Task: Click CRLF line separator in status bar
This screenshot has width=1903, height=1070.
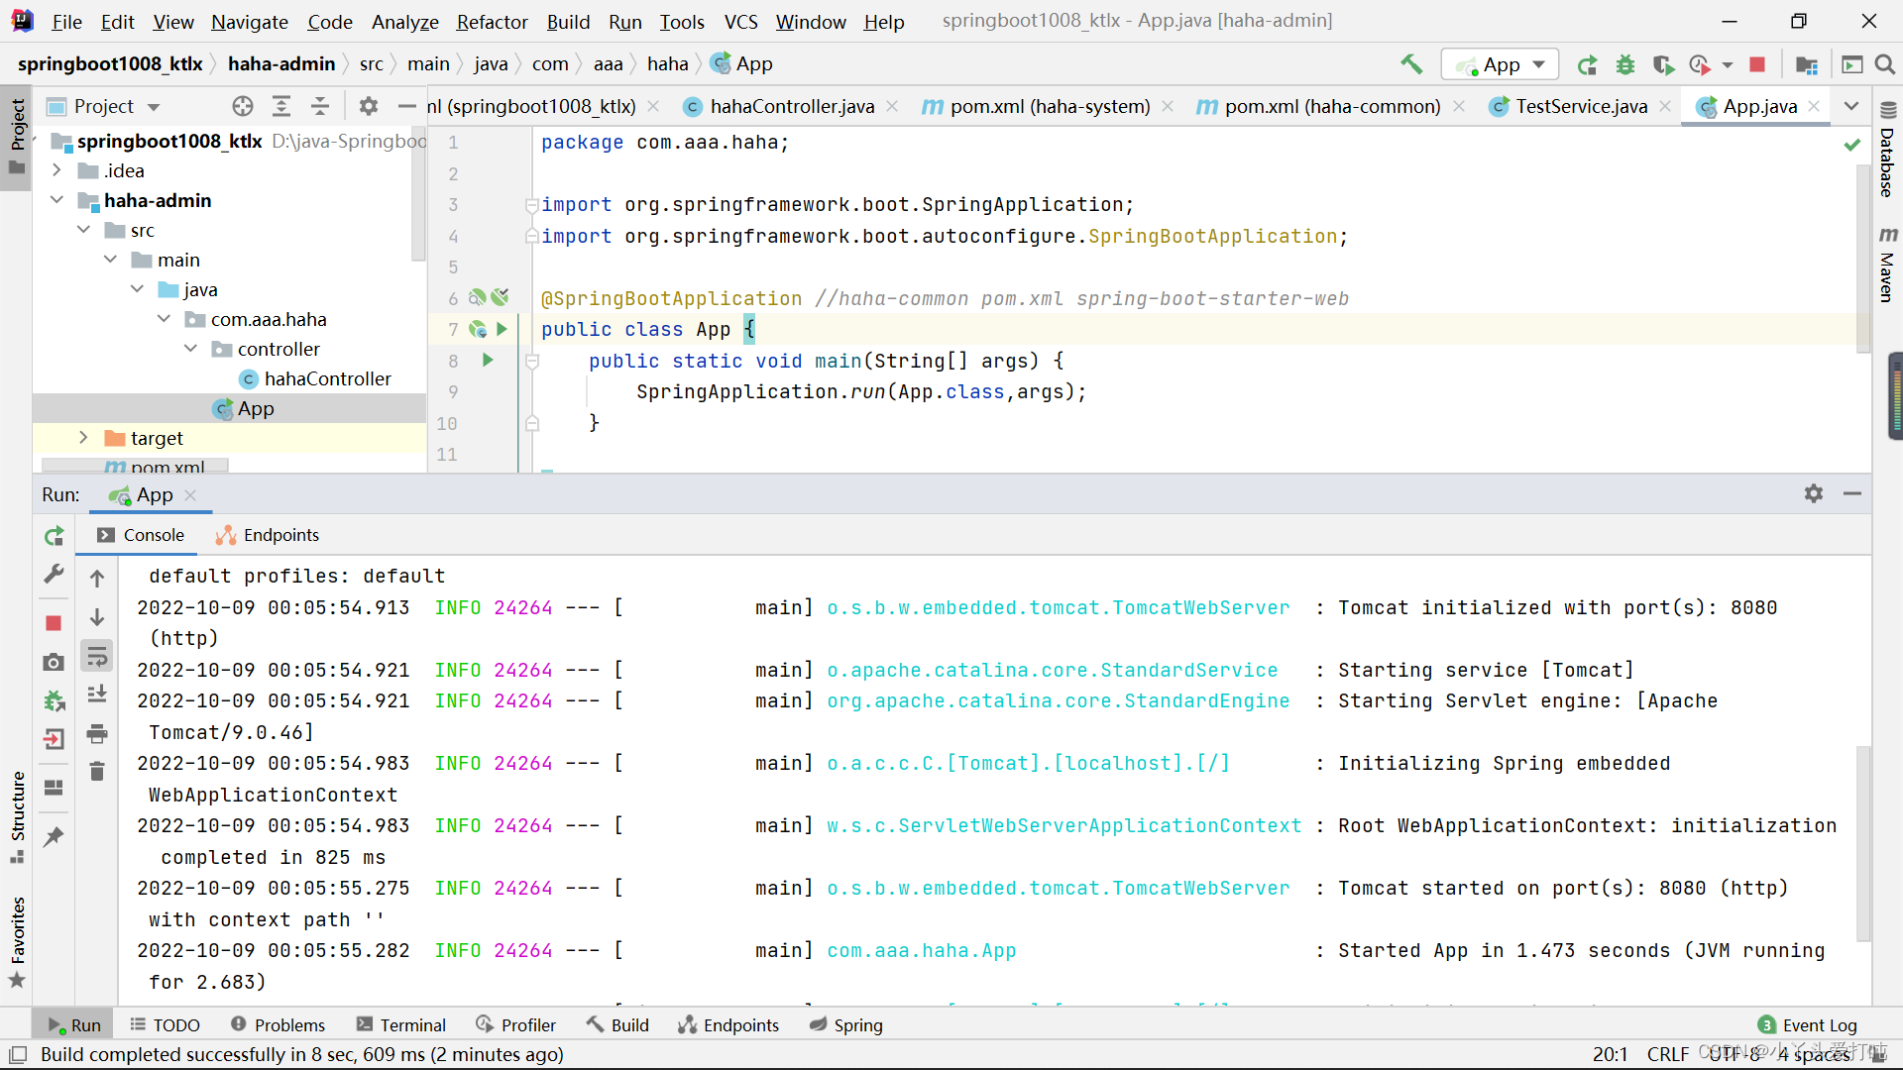Action: [1667, 1054]
